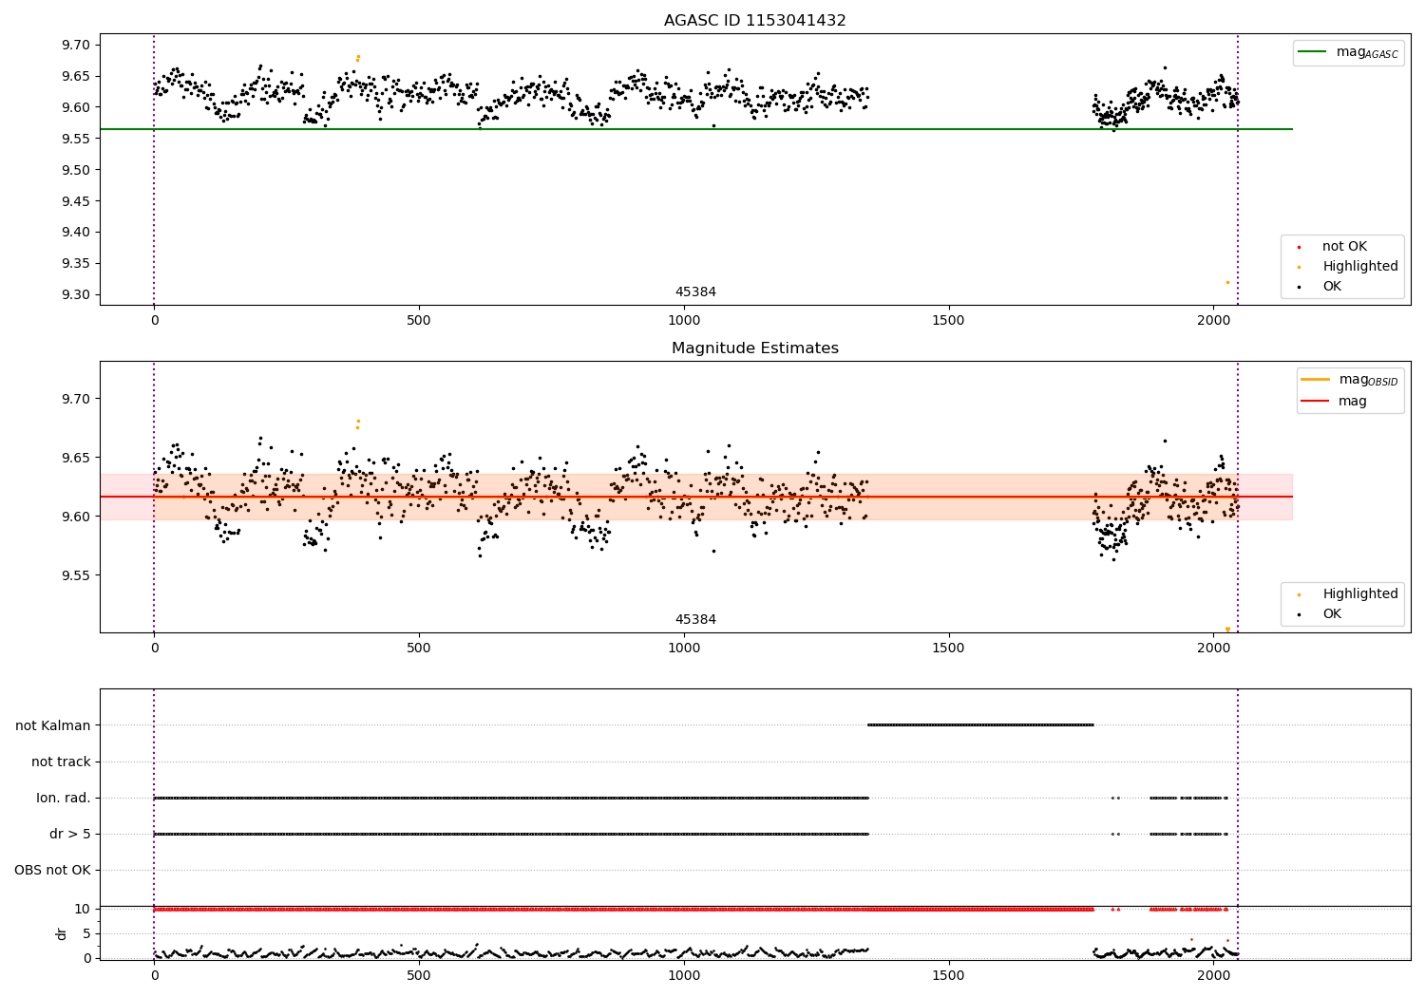Select the 'Highlighted' legend entry in top plot
Image resolution: width=1425 pixels, height=997 pixels.
click(1360, 267)
